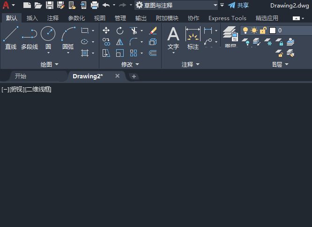The image size is (312, 227).
Task: Click the Plot printer icon
Action: 95,5
